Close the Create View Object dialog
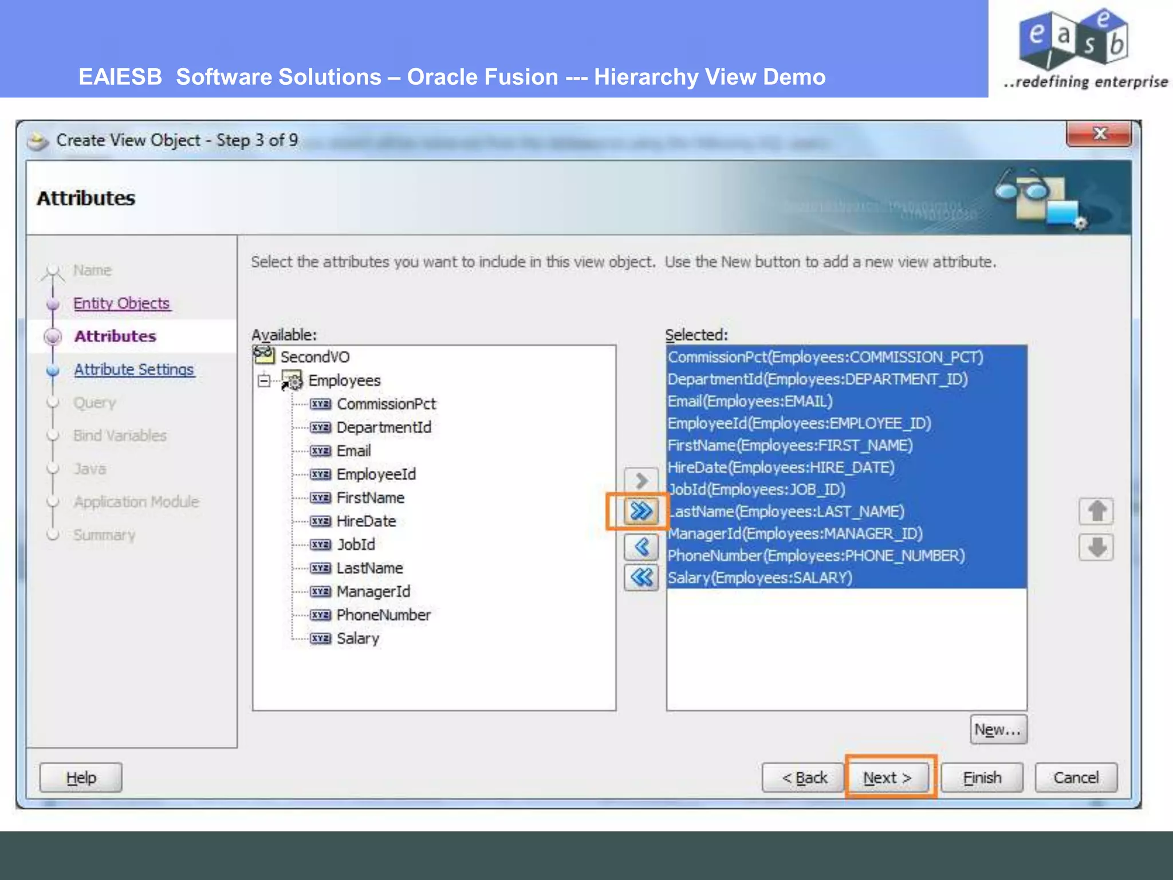Viewport: 1173px width, 880px height. [x=1099, y=134]
